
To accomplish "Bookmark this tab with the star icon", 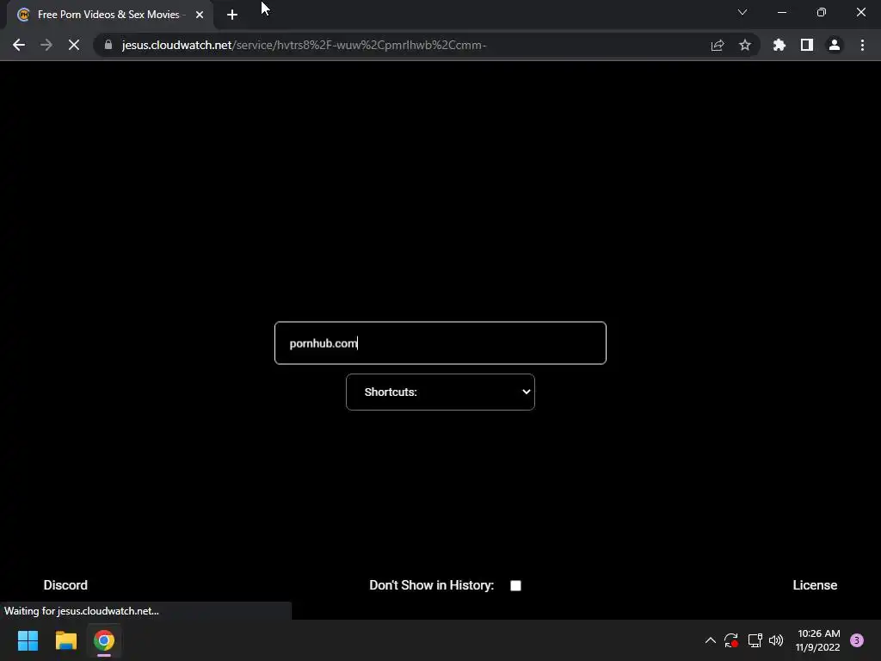I will [745, 45].
